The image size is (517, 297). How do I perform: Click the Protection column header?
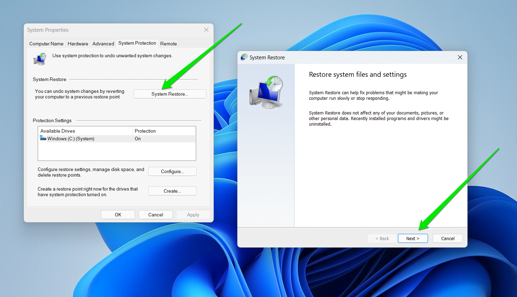144,131
